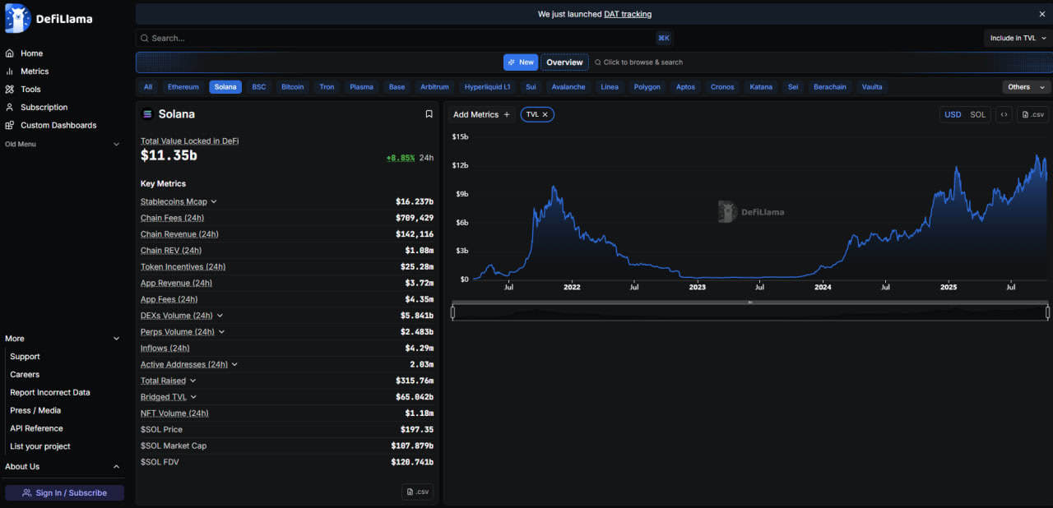Click the DefiLlama logo icon
This screenshot has height=508, width=1053.
pyautogui.click(x=17, y=18)
